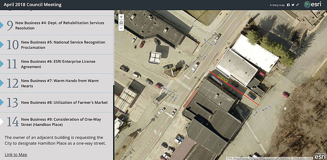The image size is (327, 160).
Task: Expand section 12 blue arrow marker
Action: (1, 83)
